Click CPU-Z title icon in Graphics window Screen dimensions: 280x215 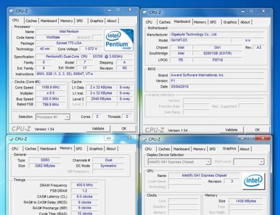[144, 139]
